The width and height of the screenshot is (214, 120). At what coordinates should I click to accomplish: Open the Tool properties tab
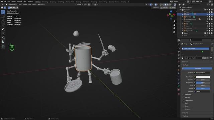tap(179, 44)
